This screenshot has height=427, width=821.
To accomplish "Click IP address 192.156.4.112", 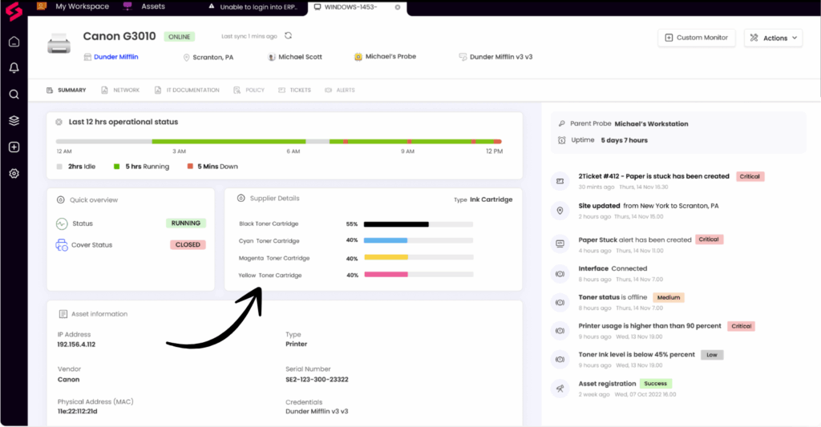I will [76, 344].
